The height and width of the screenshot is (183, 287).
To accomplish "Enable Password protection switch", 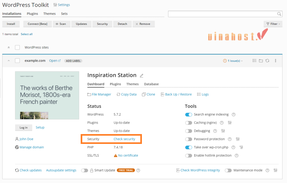I will 188,139.
